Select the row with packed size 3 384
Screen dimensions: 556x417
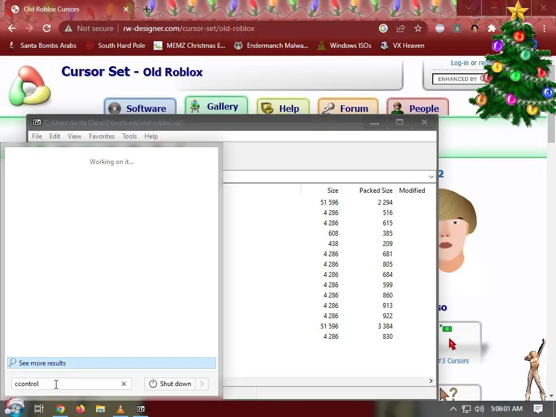point(330,326)
